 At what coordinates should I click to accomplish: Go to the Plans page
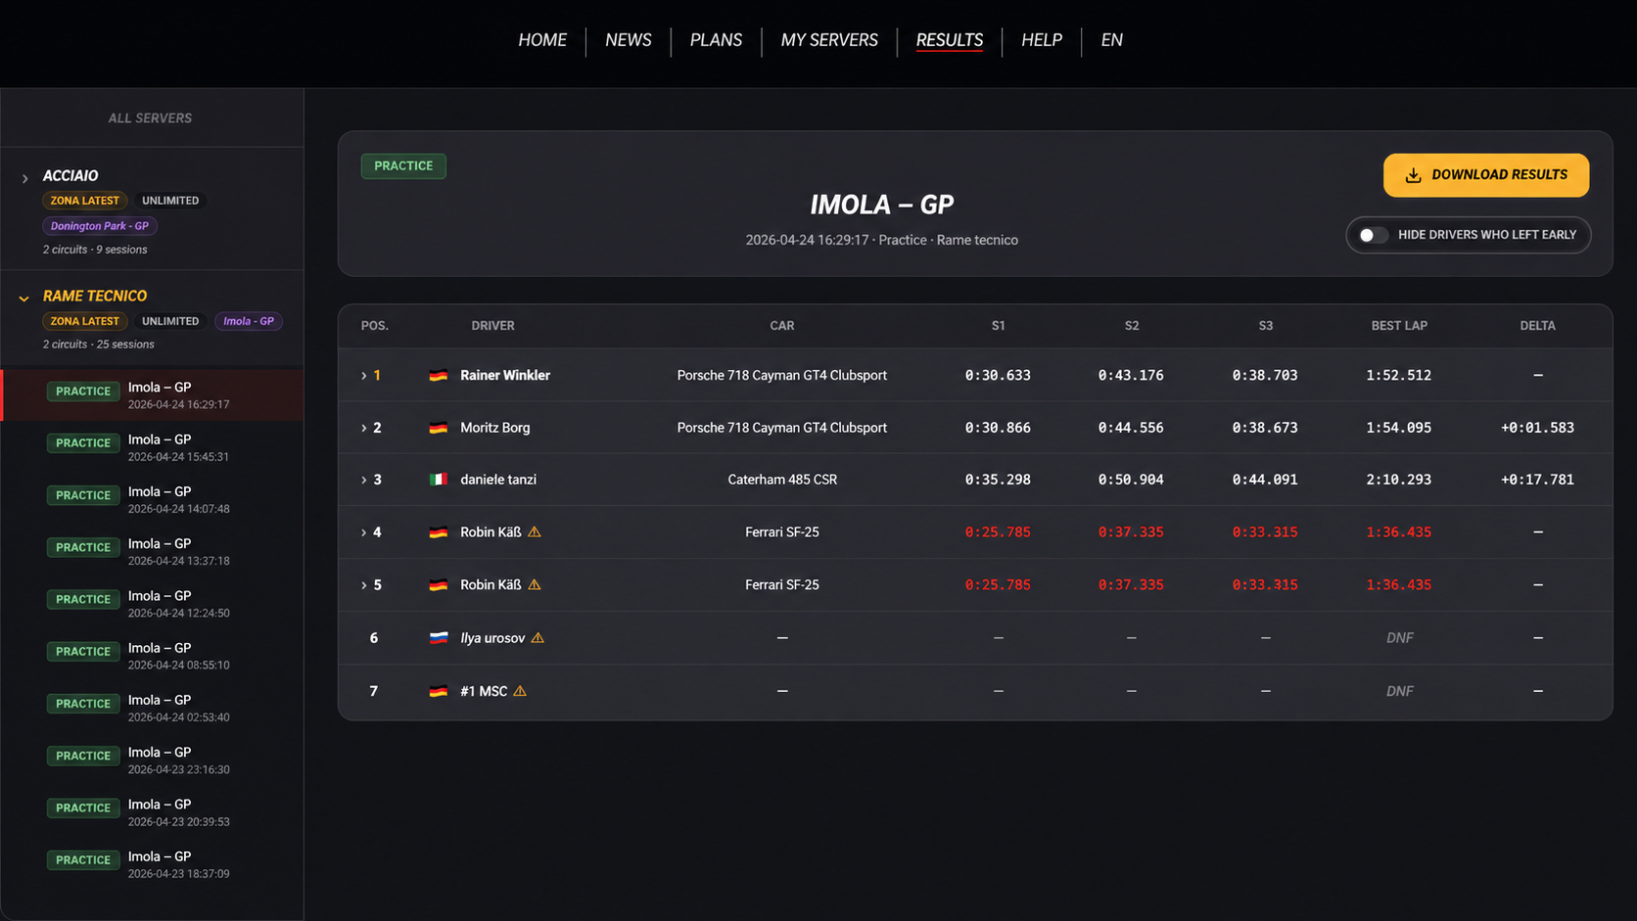click(716, 40)
